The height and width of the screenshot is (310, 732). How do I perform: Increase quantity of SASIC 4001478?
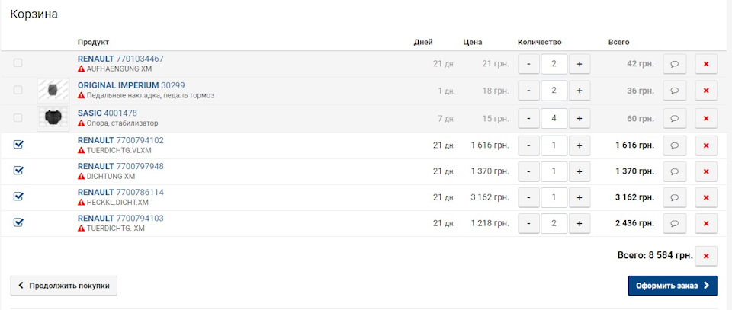pyautogui.click(x=579, y=118)
